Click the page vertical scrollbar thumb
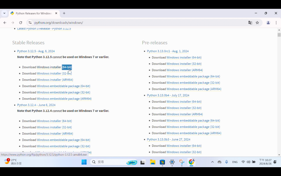 (279, 35)
